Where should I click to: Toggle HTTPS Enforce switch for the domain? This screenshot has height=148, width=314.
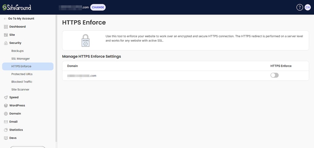(x=274, y=75)
